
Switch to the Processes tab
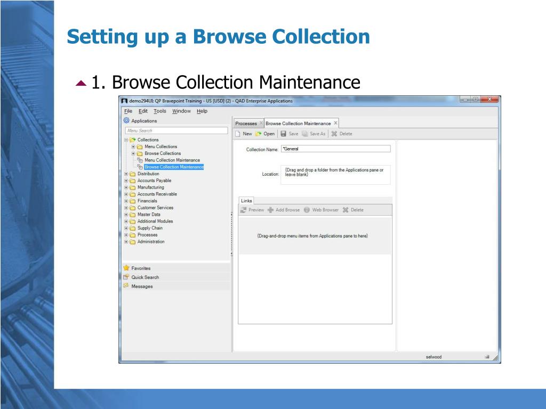pyautogui.click(x=246, y=124)
